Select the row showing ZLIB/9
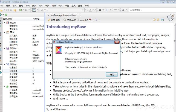 coord(24,42)
